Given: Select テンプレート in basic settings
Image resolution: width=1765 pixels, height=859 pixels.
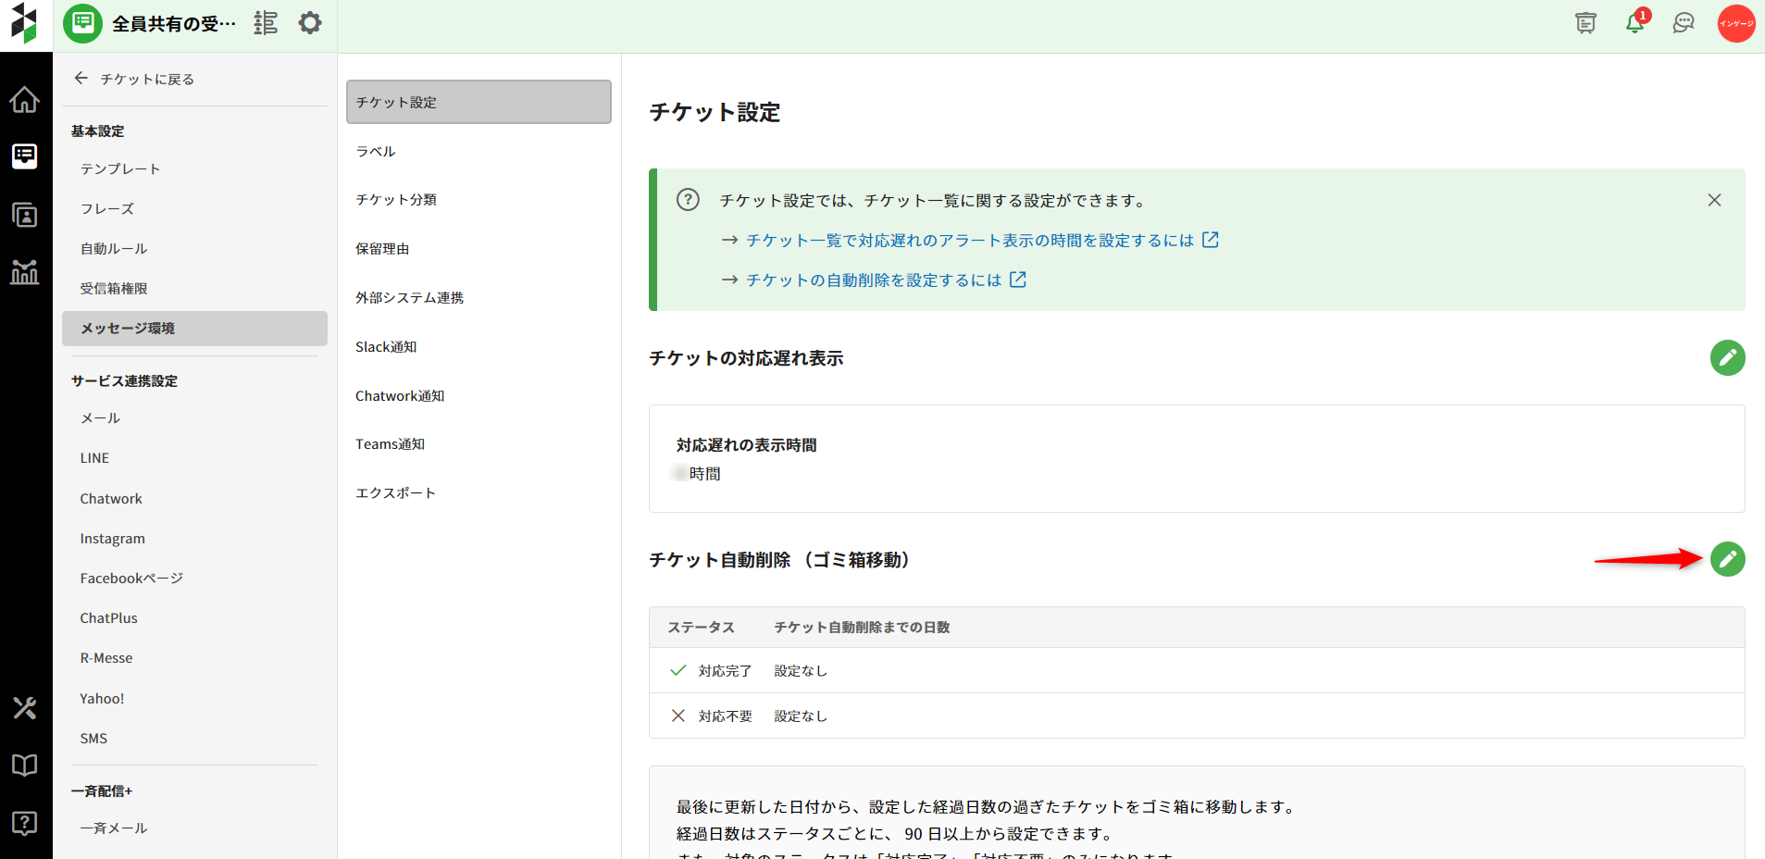Looking at the screenshot, I should (x=120, y=168).
